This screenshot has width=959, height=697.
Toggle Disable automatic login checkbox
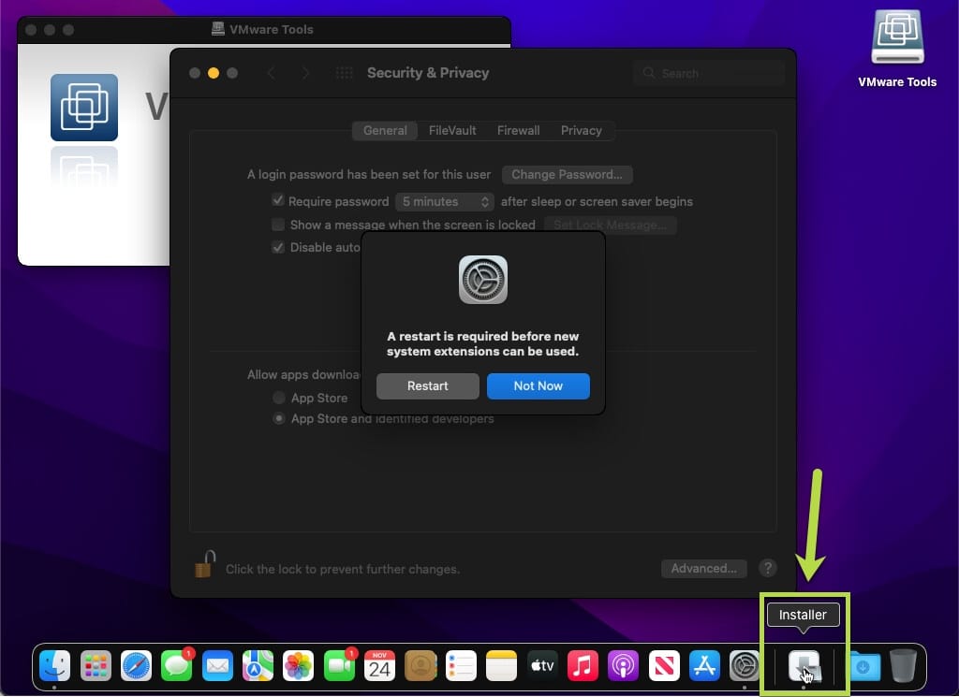(x=277, y=247)
